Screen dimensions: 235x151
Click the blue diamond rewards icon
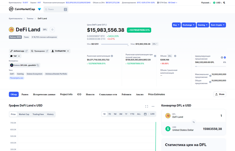point(39,9)
